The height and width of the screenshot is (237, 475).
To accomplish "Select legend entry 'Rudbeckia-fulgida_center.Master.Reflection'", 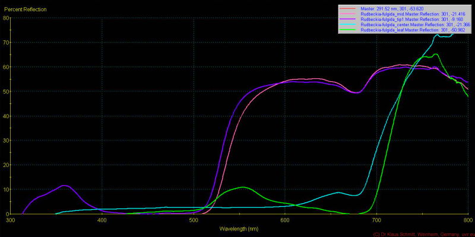I will pyautogui.click(x=415, y=24).
